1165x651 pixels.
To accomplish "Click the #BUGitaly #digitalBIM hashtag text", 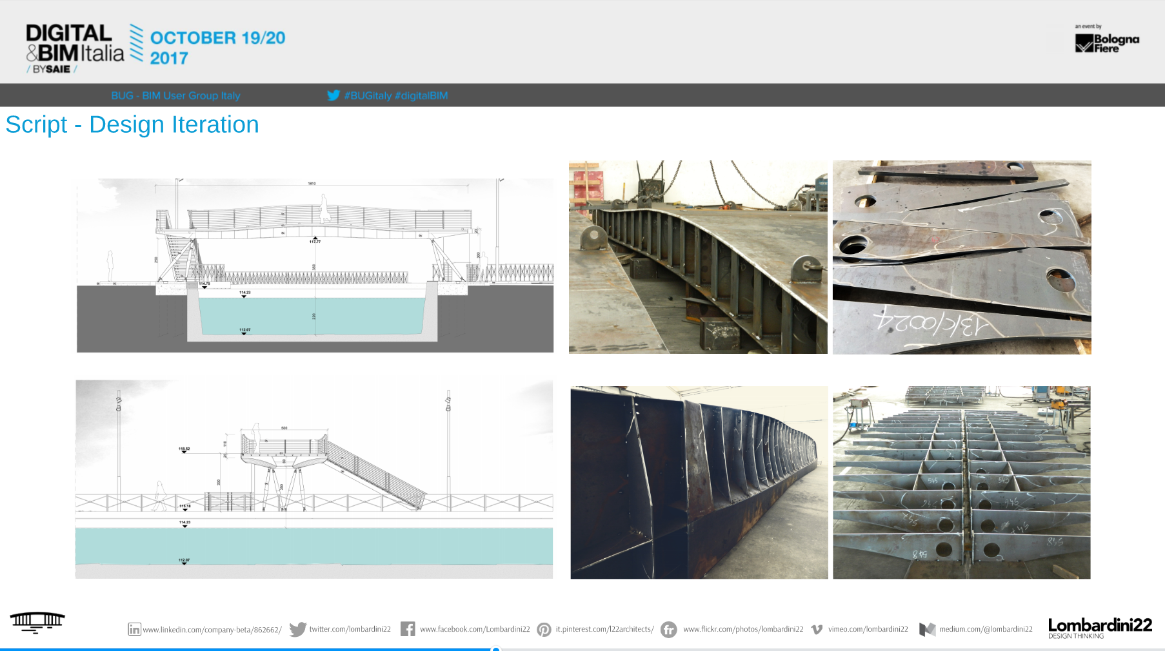I will tap(395, 95).
